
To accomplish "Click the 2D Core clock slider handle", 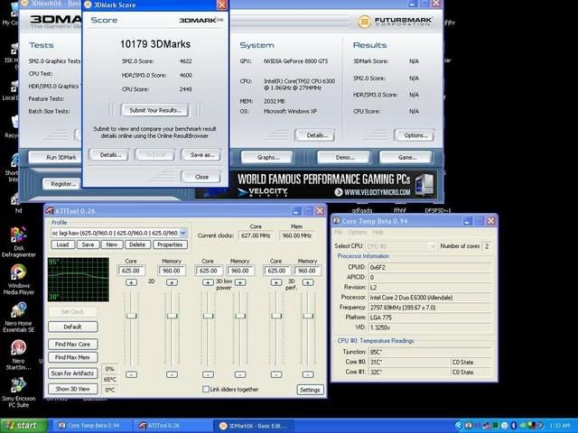I will coord(132,317).
